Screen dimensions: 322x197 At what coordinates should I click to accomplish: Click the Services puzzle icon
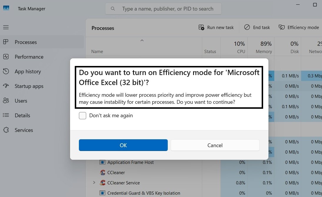click(x=6, y=130)
